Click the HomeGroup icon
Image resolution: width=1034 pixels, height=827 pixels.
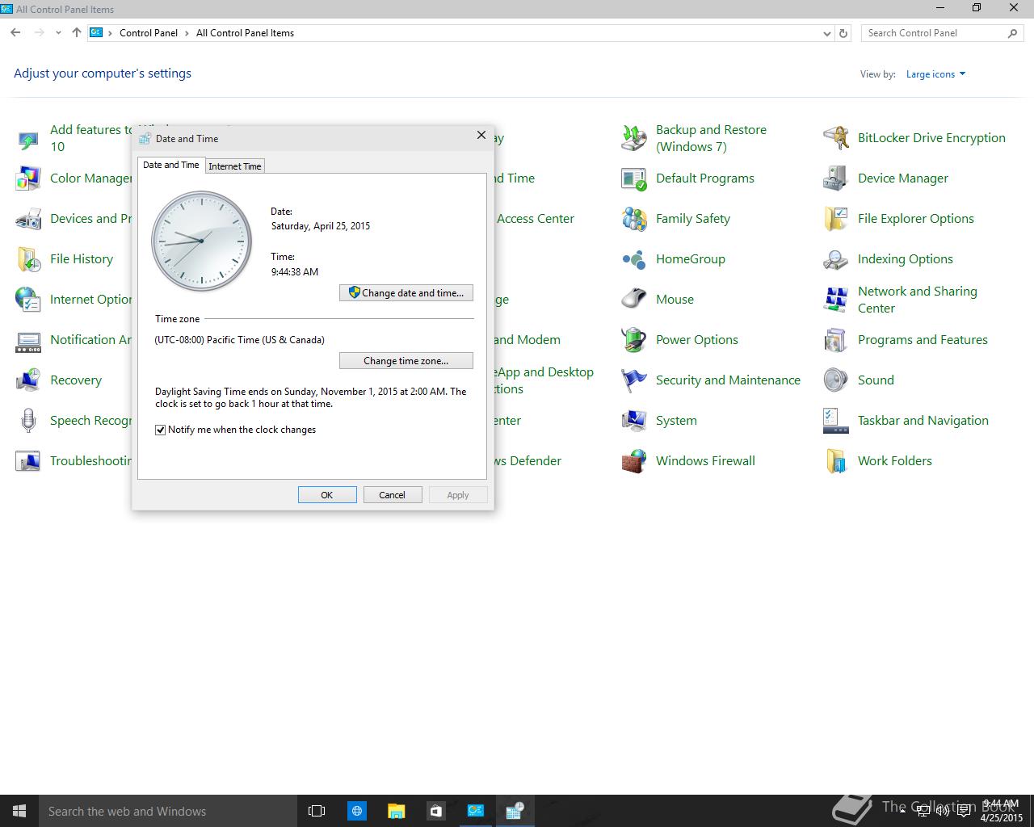pyautogui.click(x=634, y=259)
